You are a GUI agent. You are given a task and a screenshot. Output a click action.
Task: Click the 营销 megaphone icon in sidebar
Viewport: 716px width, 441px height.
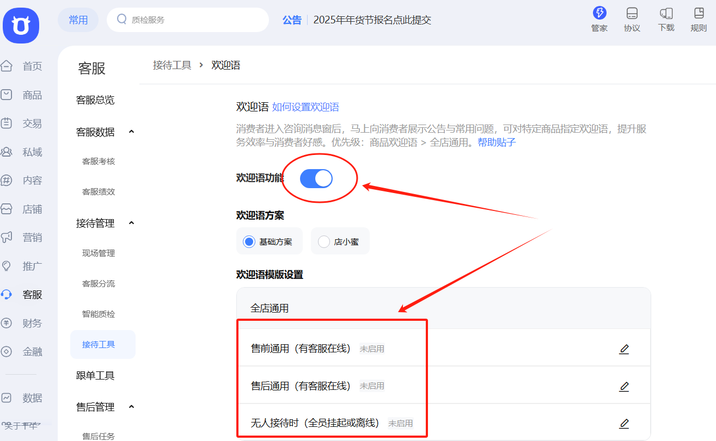click(7, 237)
